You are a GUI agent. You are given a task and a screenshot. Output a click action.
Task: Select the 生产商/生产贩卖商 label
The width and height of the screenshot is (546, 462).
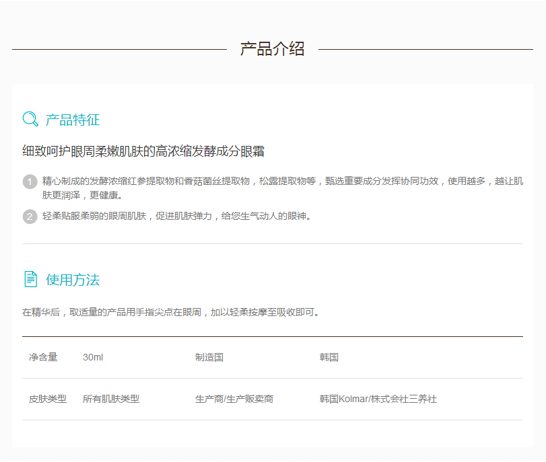pos(234,399)
